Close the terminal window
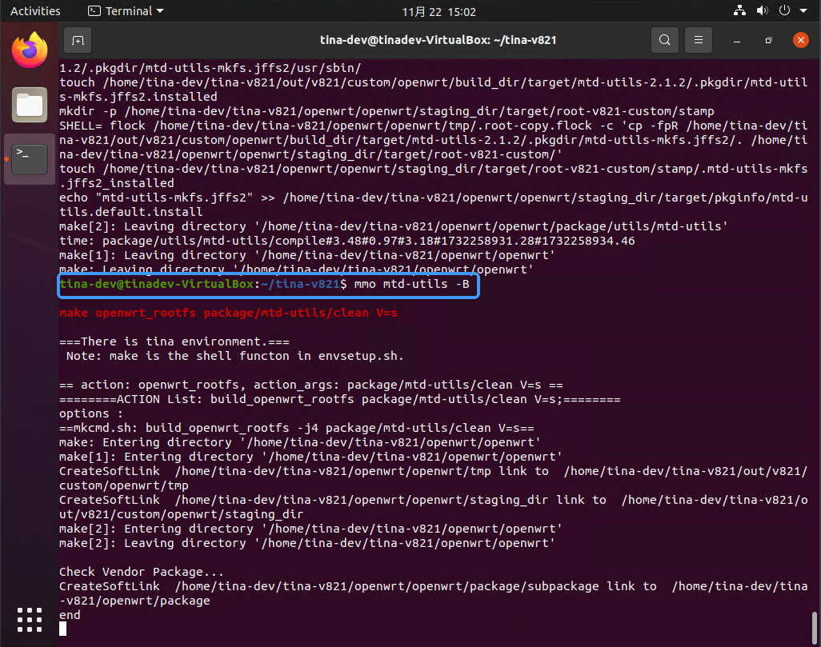The image size is (821, 647). coord(800,40)
